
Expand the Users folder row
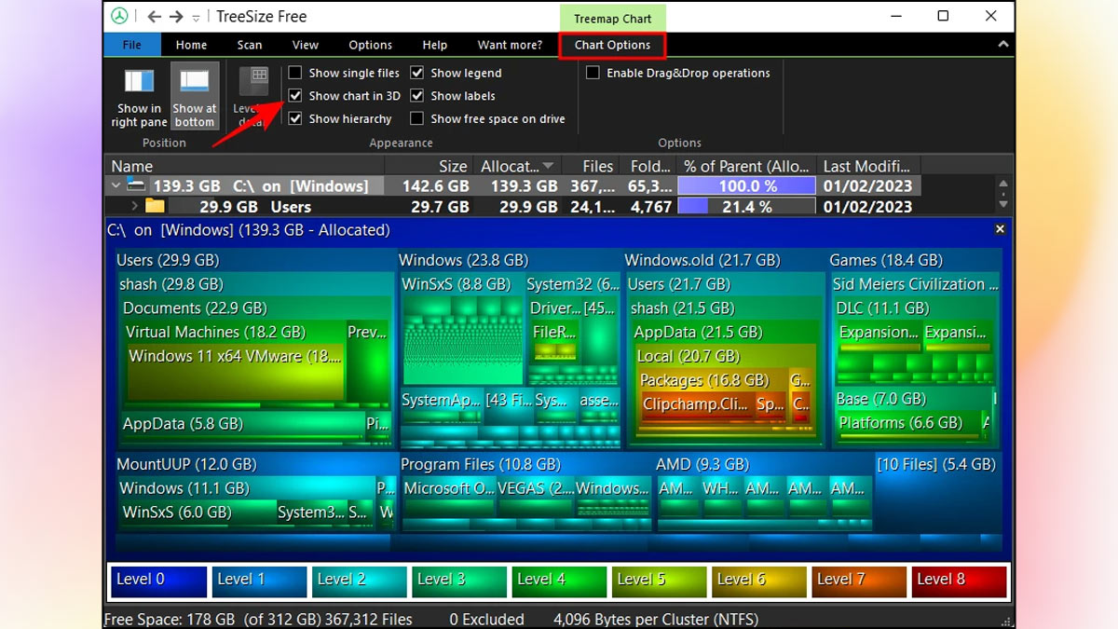pos(135,206)
